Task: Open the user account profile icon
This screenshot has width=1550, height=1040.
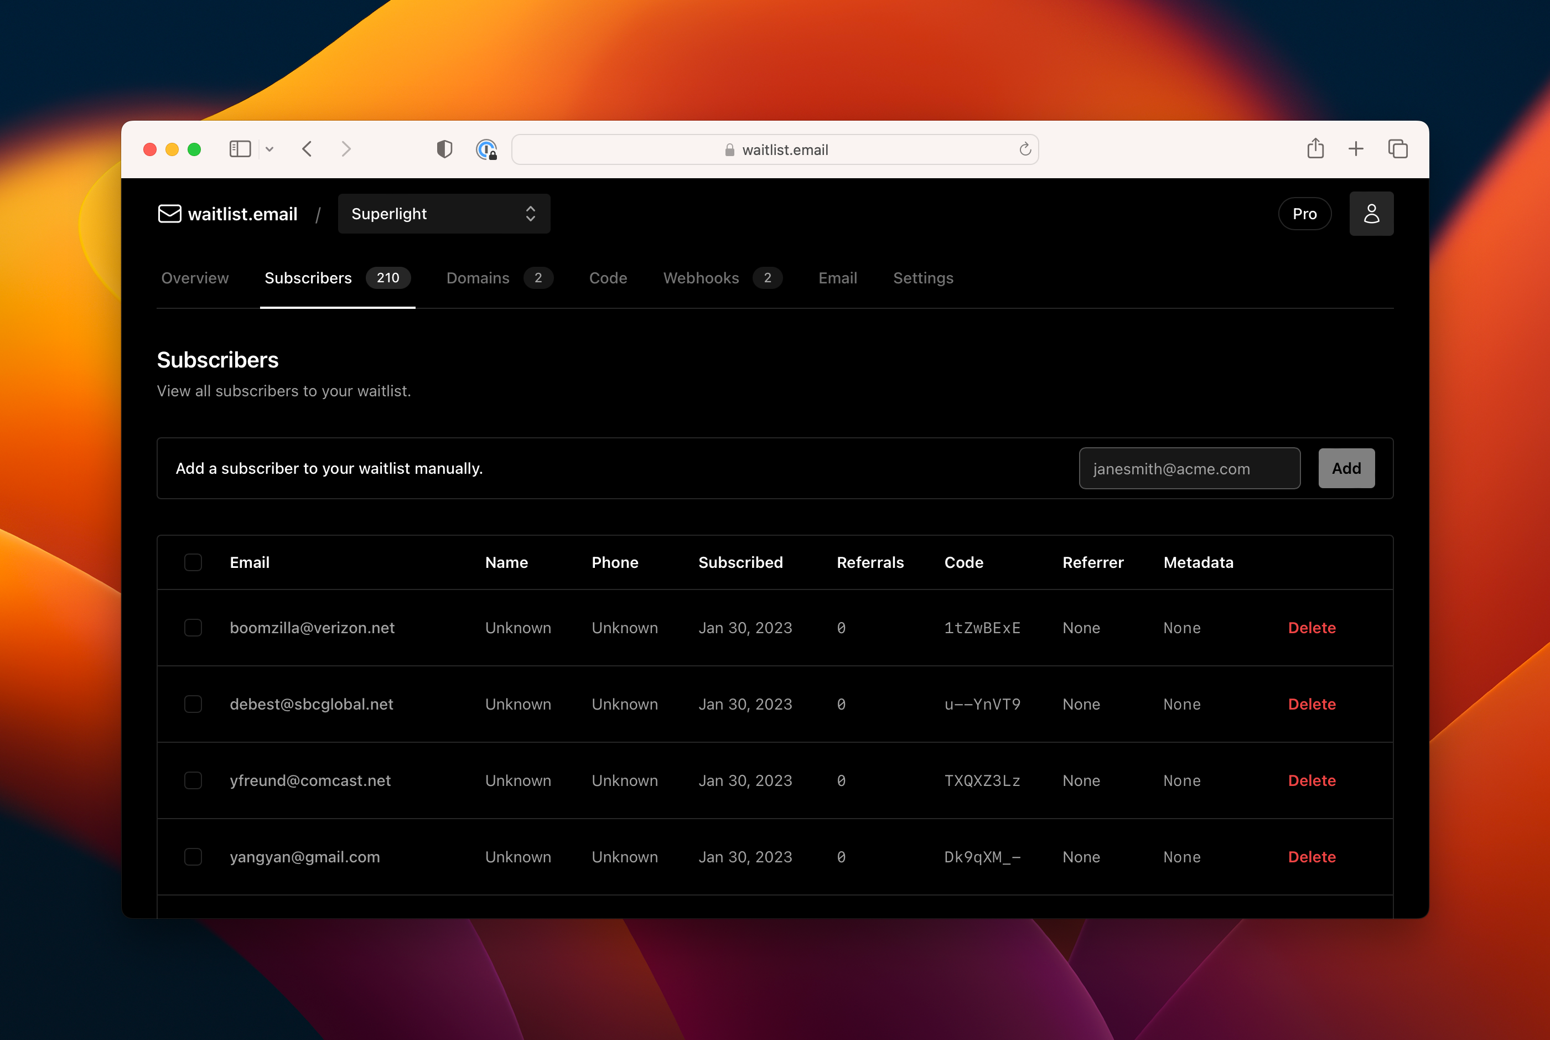Action: point(1371,214)
